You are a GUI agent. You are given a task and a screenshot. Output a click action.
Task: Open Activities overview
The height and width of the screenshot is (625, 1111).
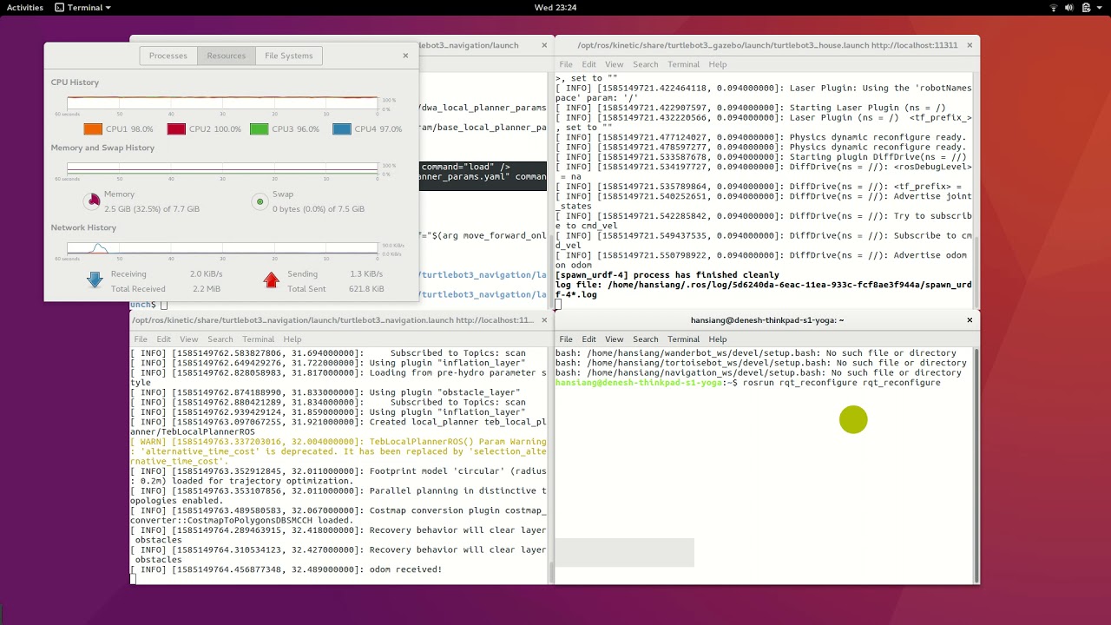point(24,7)
